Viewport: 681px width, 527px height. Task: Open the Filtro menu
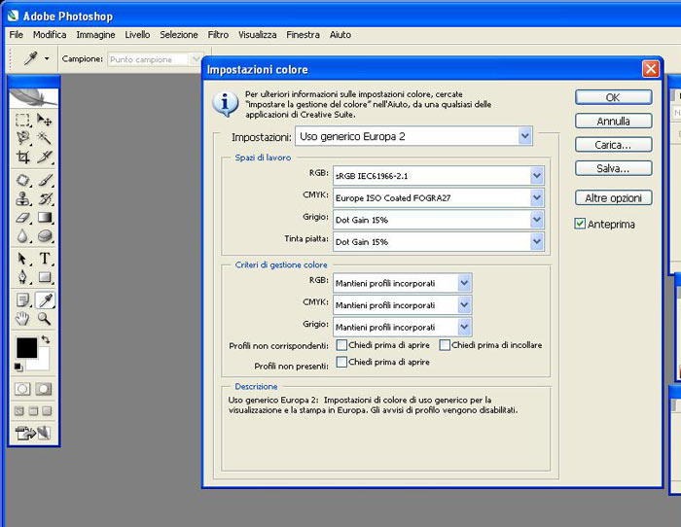click(x=218, y=34)
